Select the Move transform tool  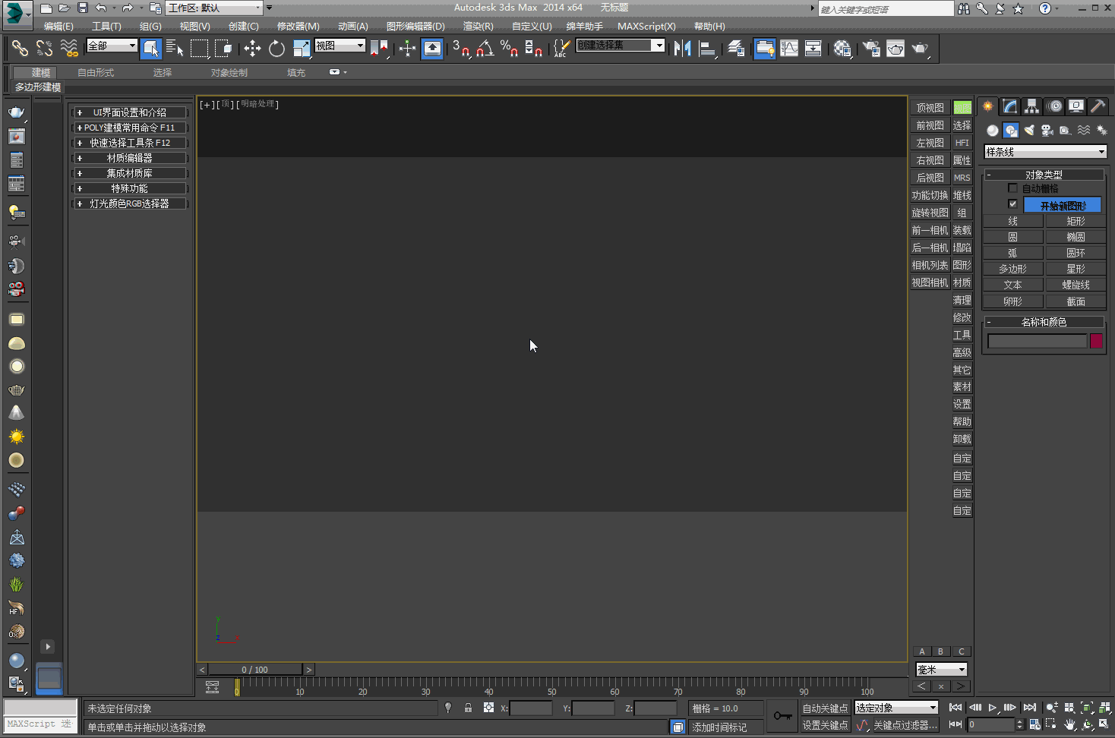coord(252,49)
